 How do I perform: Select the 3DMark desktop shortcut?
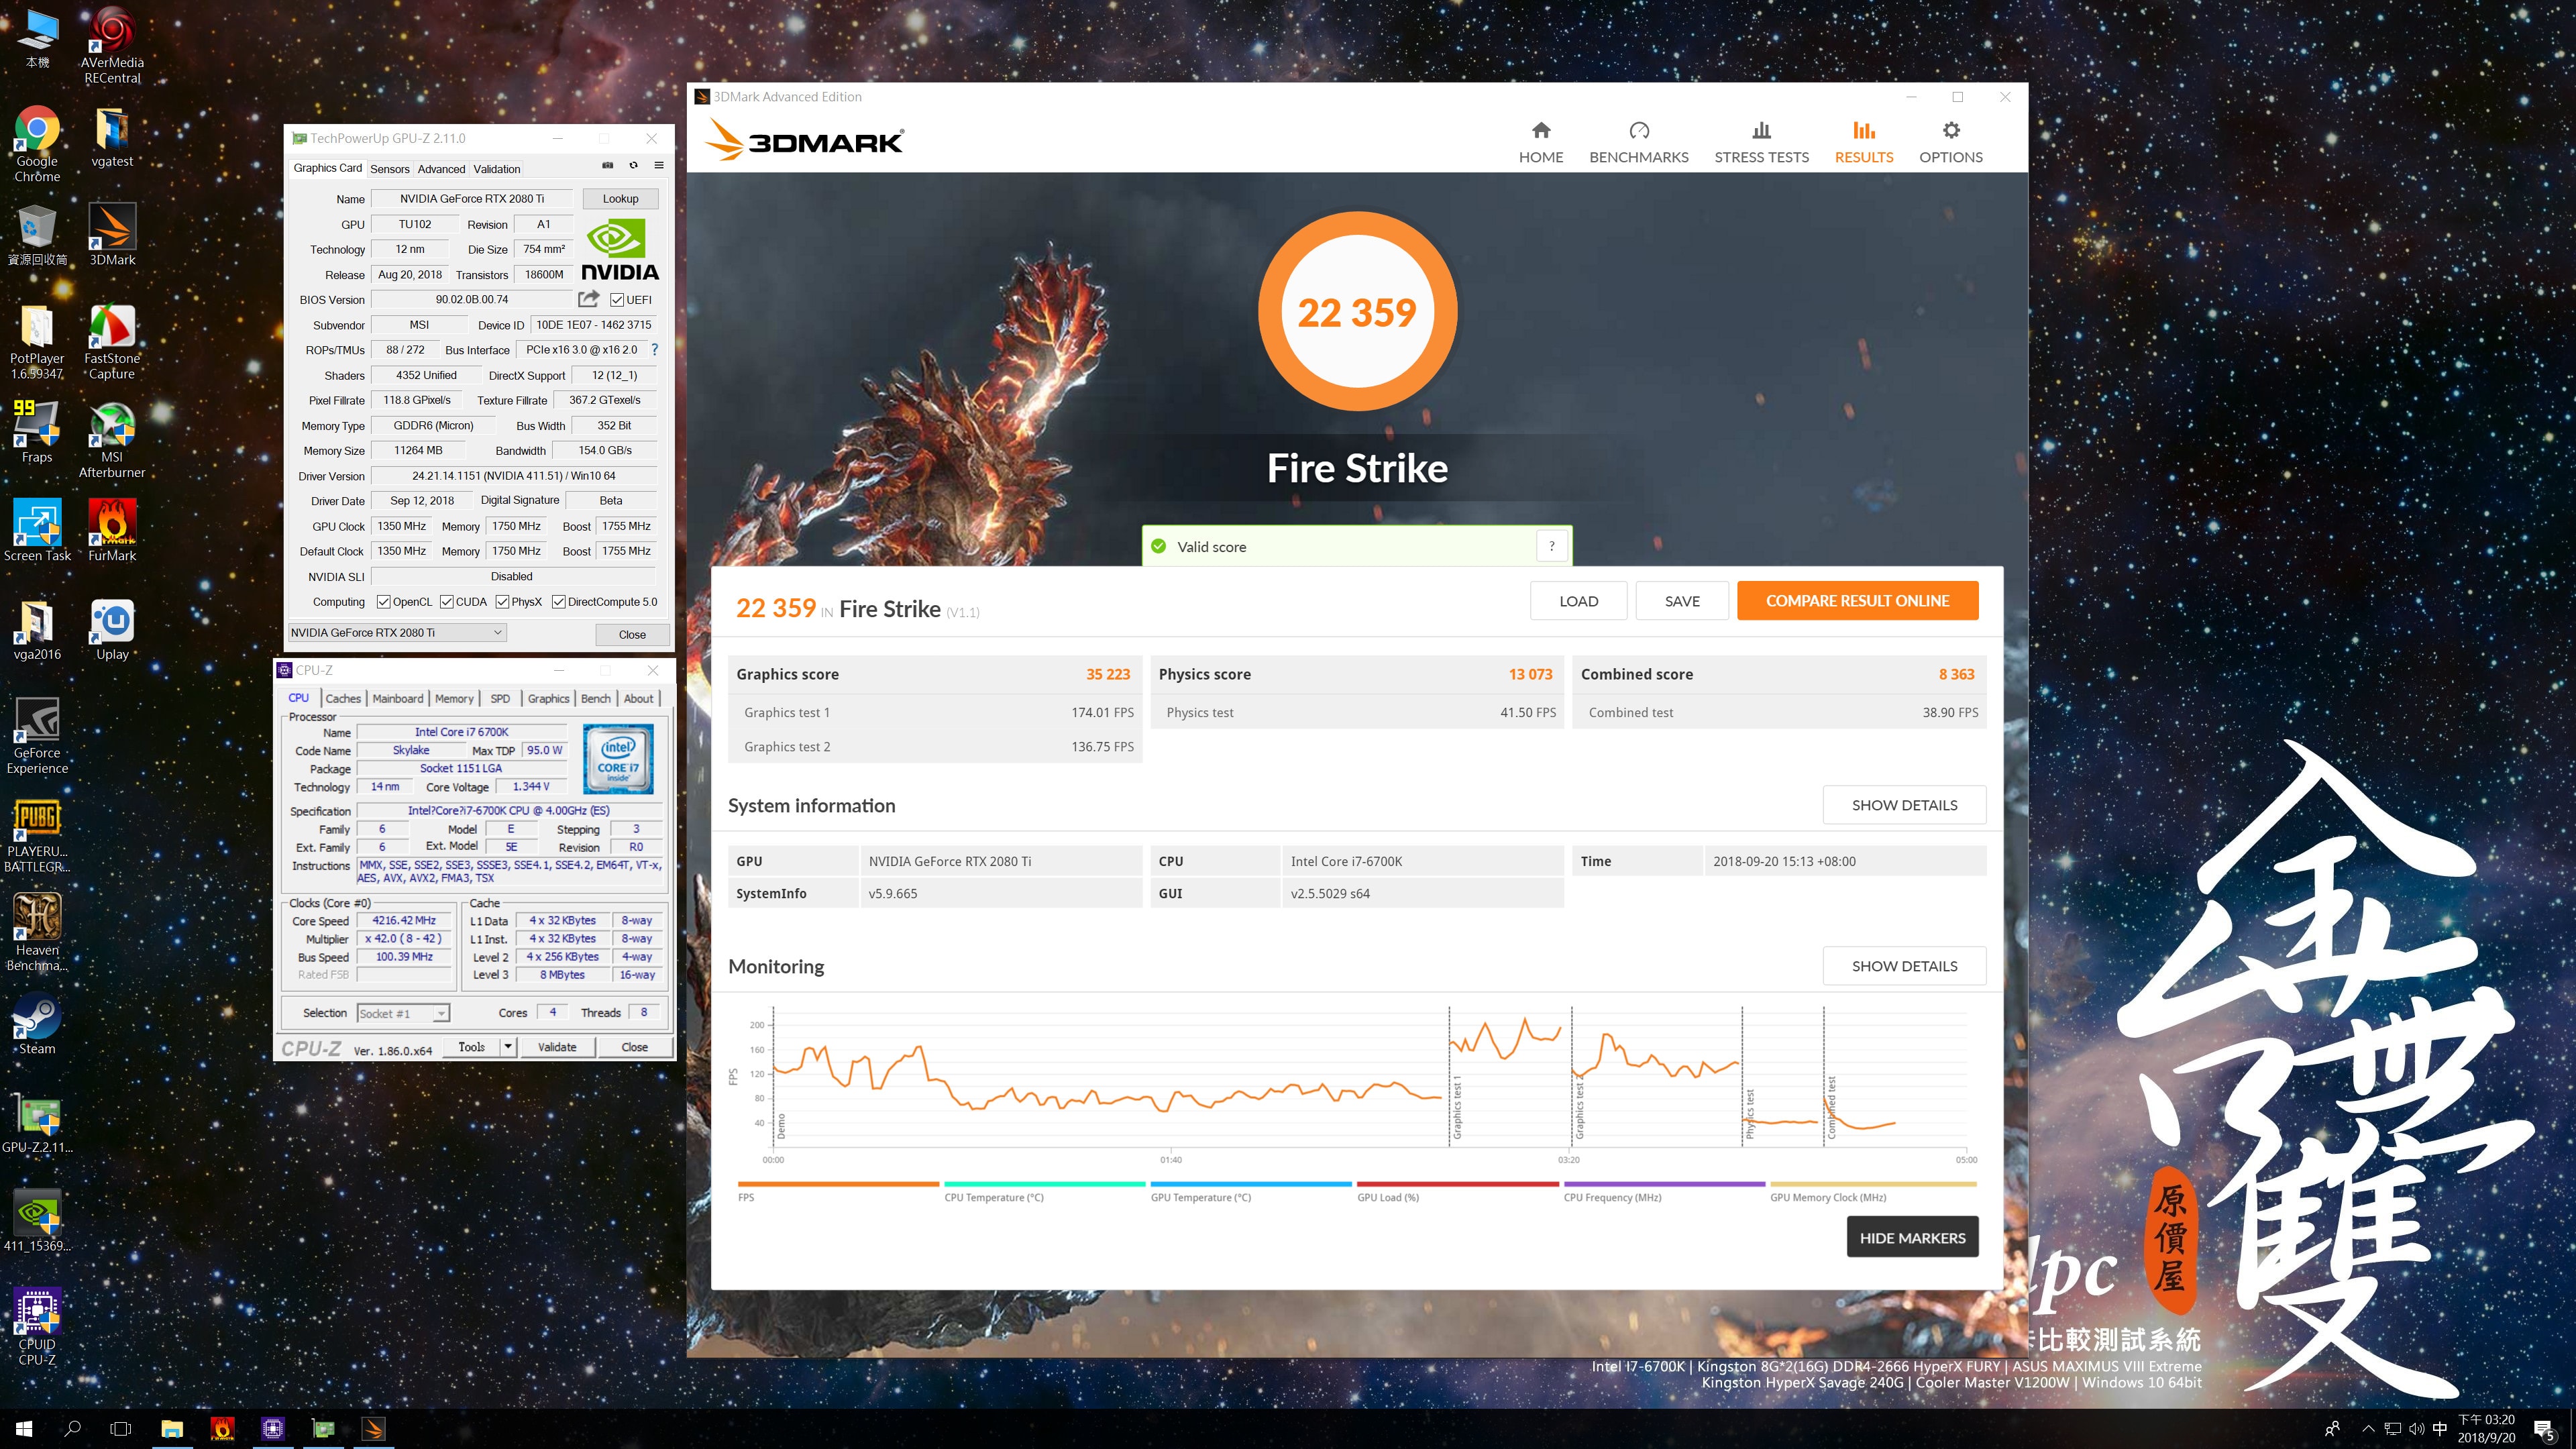112,235
